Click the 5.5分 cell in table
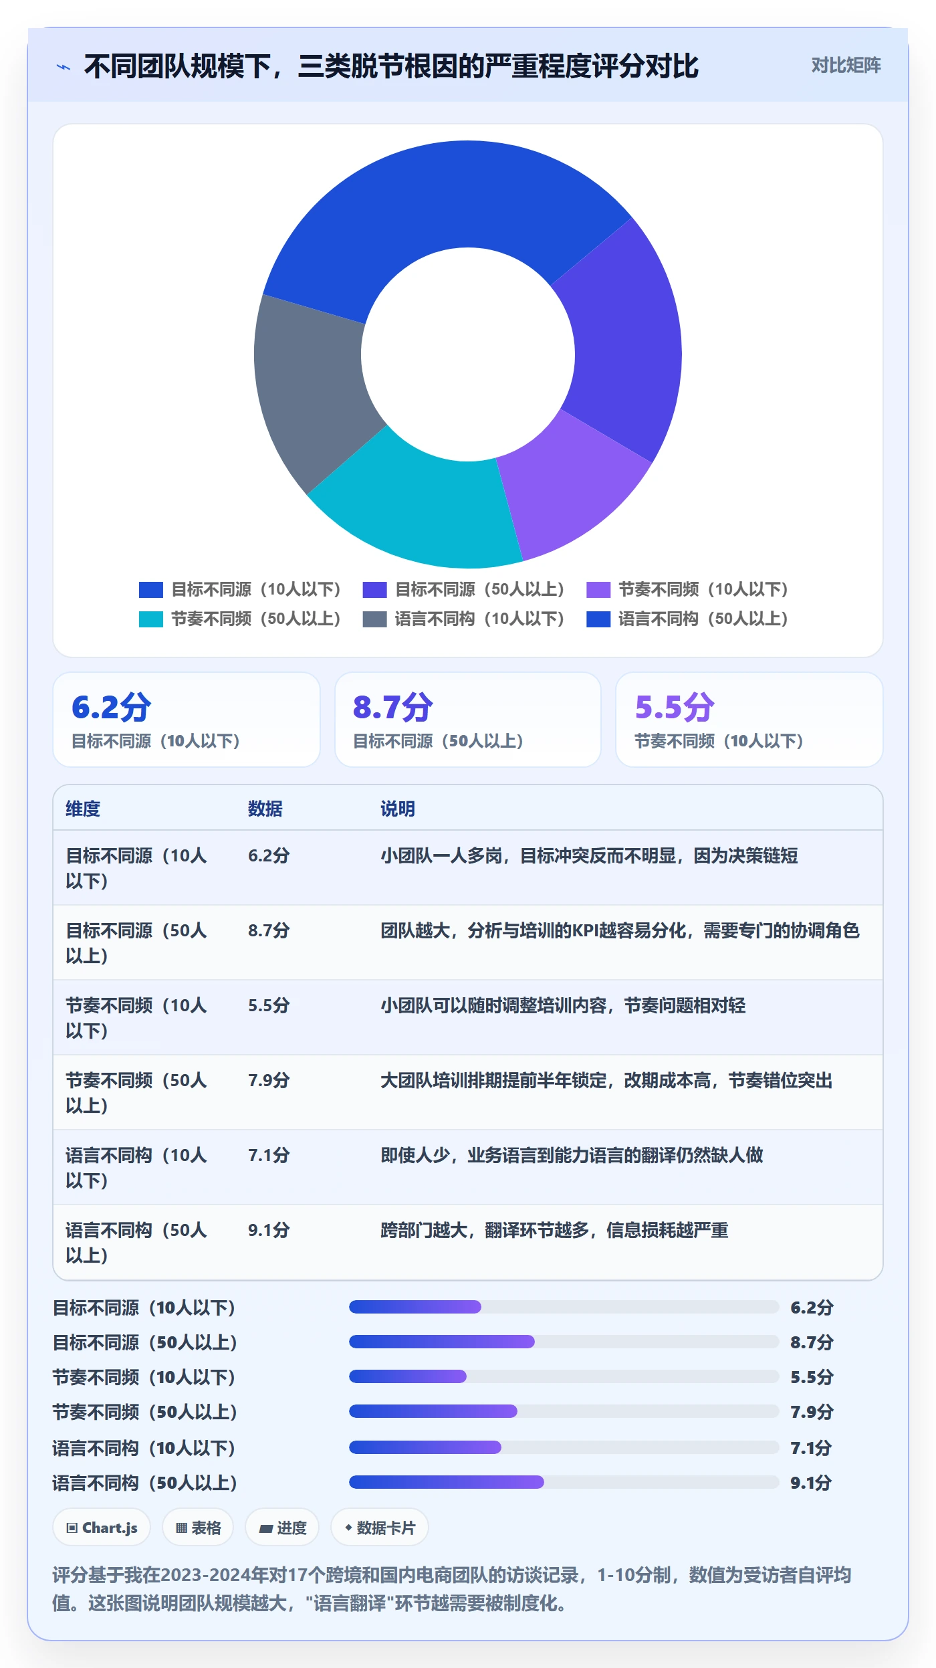This screenshot has width=936, height=1668. pyautogui.click(x=269, y=1005)
